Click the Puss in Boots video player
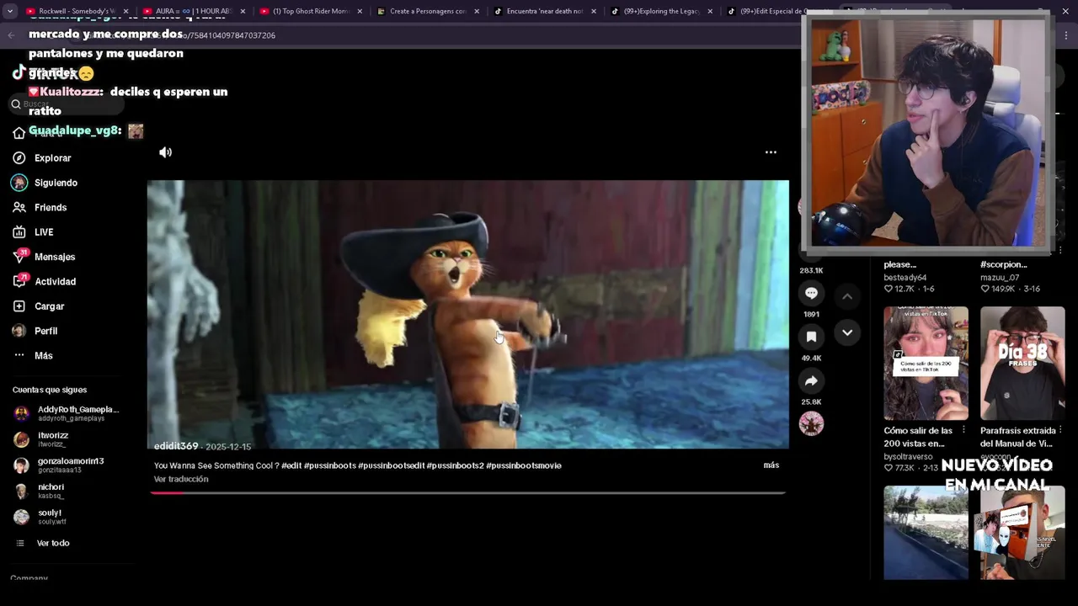1078x606 pixels. point(467,314)
